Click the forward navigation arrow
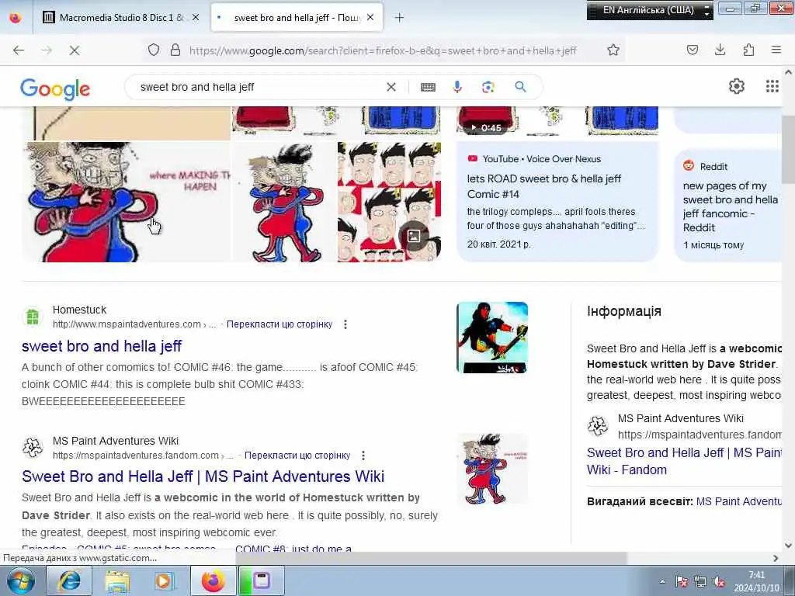795x596 pixels. (x=47, y=50)
